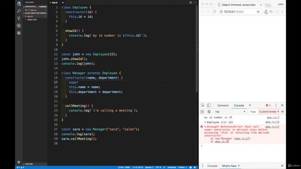Change end-of-line sequence LF
Screen dimensions: 301x169
tap(164, 167)
